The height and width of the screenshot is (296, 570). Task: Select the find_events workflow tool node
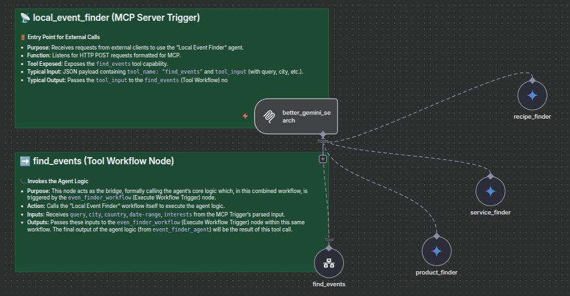(x=329, y=263)
